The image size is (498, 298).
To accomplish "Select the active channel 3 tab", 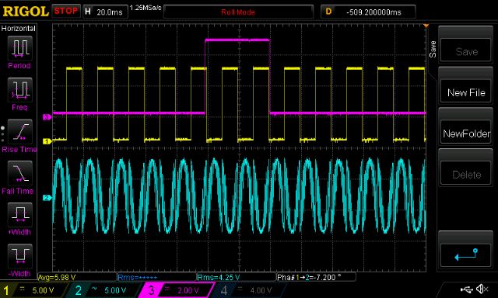I will click(177, 290).
